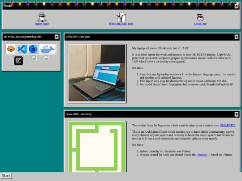
Task: Click broken image icon beneath Docker whale
Action: [x=47, y=58]
